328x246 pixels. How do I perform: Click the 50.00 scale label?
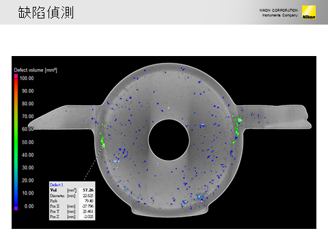coord(28,142)
